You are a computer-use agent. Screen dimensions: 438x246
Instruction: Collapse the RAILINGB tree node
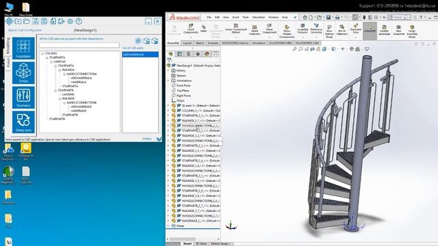pyautogui.click(x=60, y=98)
